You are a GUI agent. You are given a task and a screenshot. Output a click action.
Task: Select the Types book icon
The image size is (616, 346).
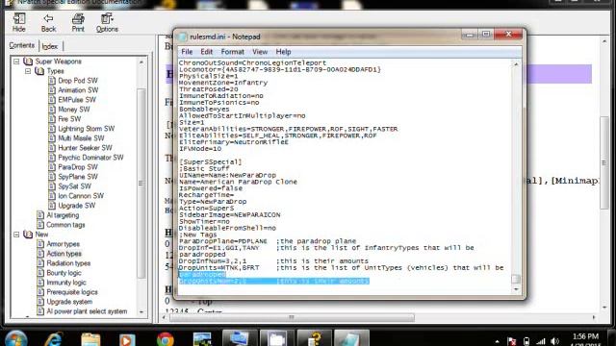tap(39, 71)
